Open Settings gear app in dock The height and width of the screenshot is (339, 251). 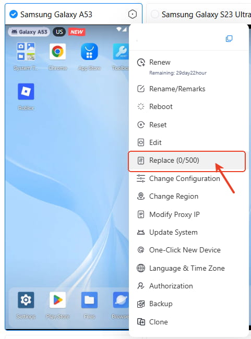[x=26, y=300]
